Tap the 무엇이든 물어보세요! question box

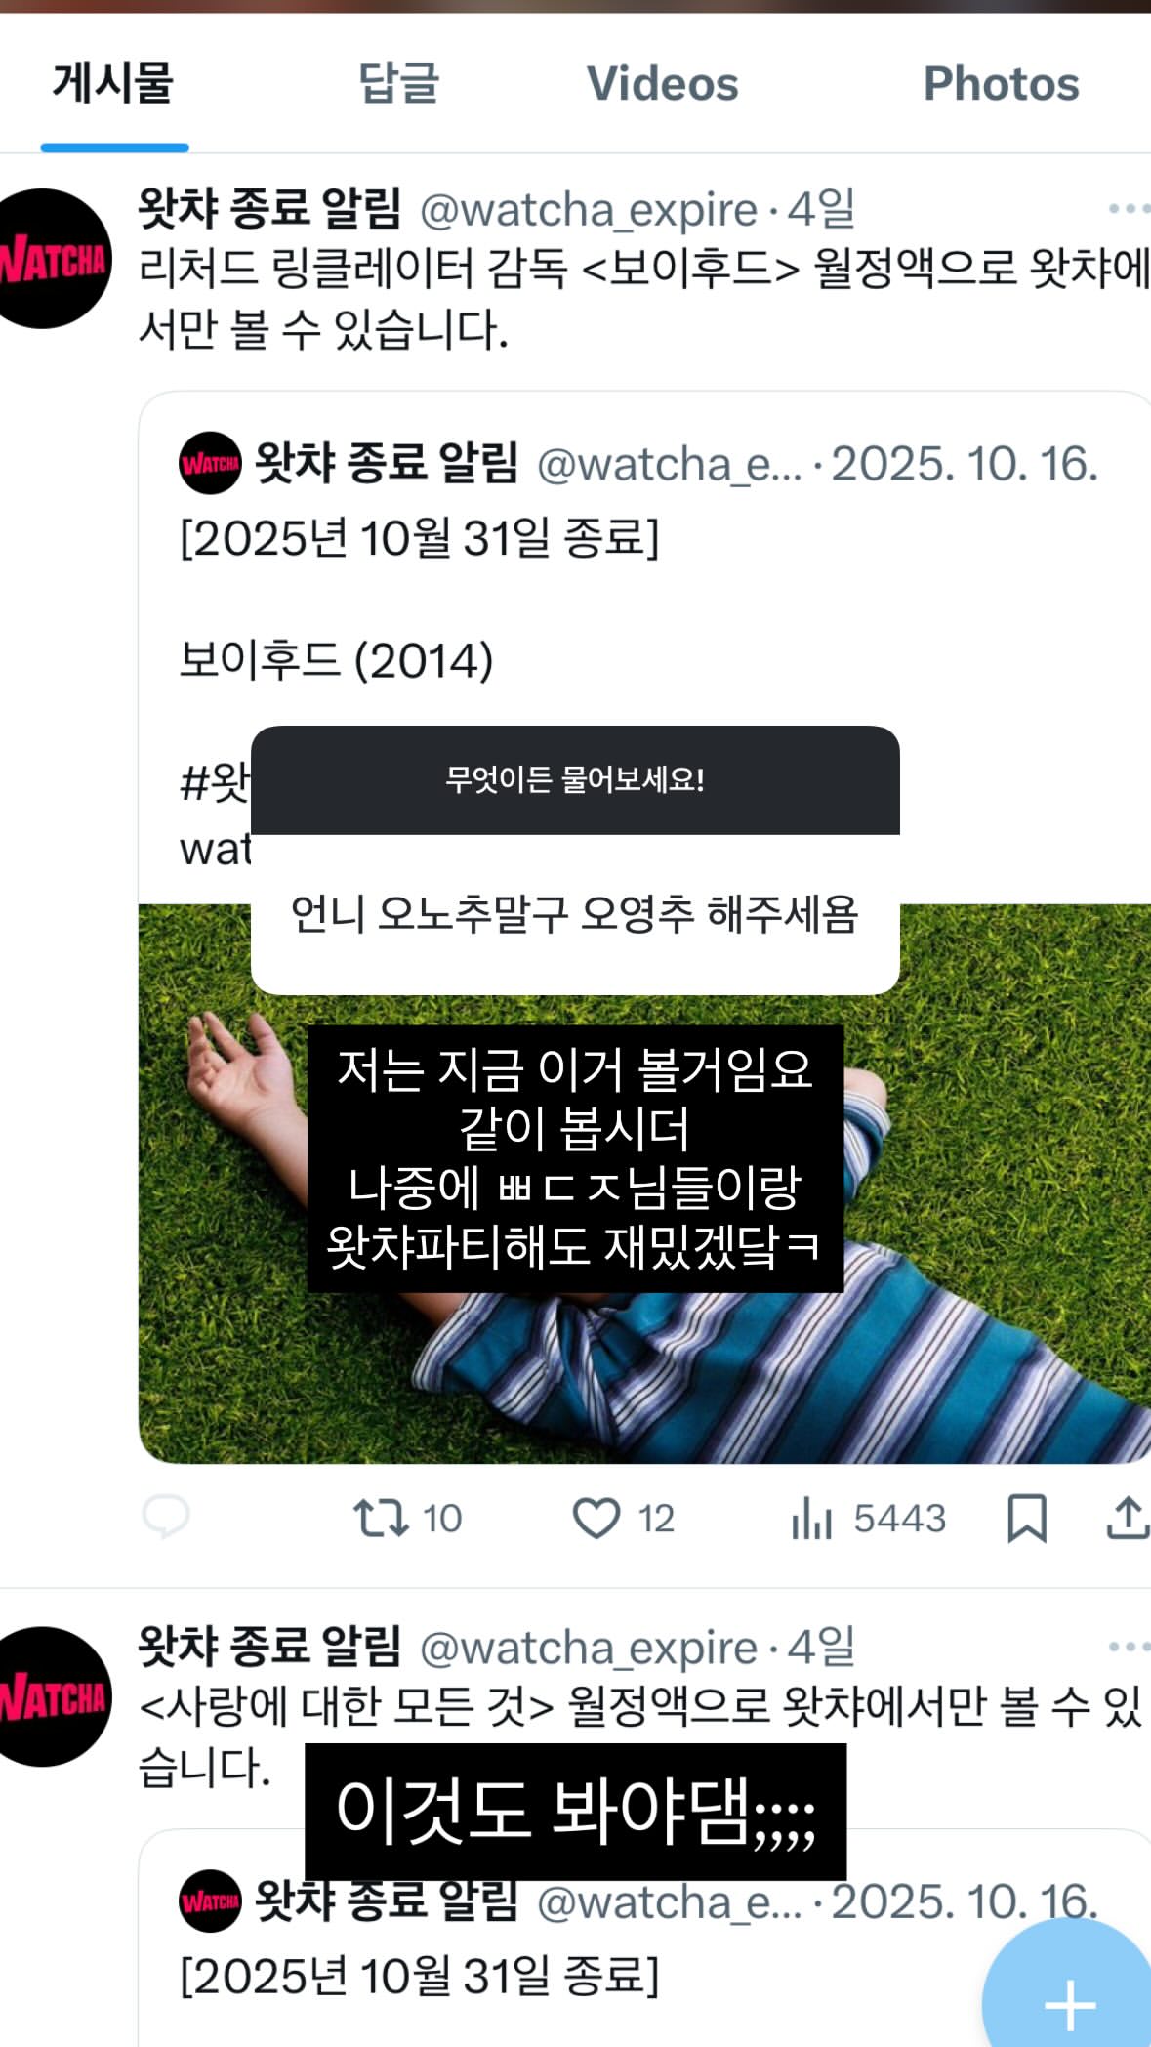click(575, 860)
